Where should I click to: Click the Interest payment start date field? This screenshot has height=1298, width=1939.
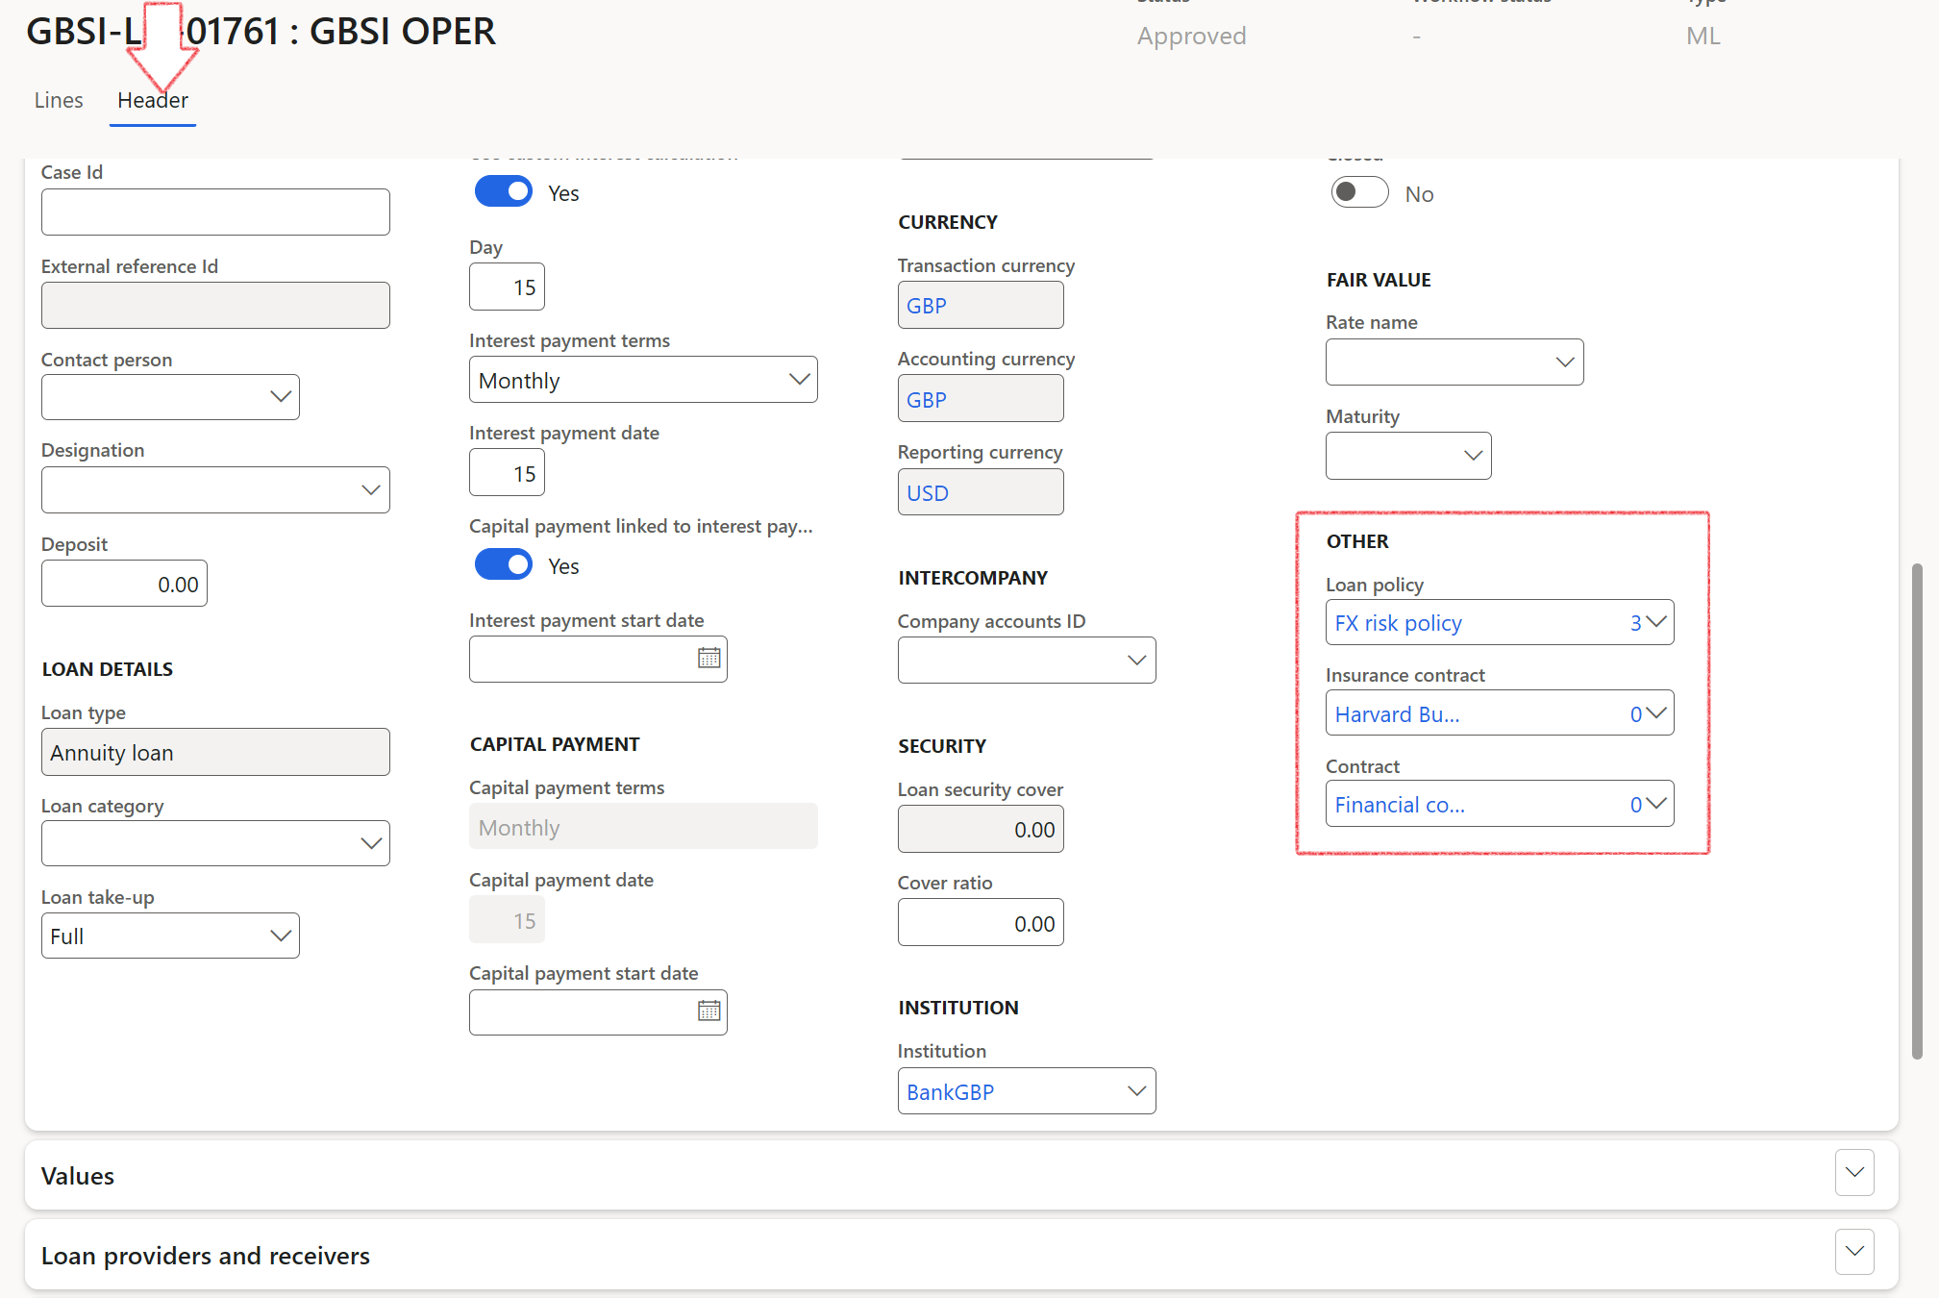(x=598, y=660)
